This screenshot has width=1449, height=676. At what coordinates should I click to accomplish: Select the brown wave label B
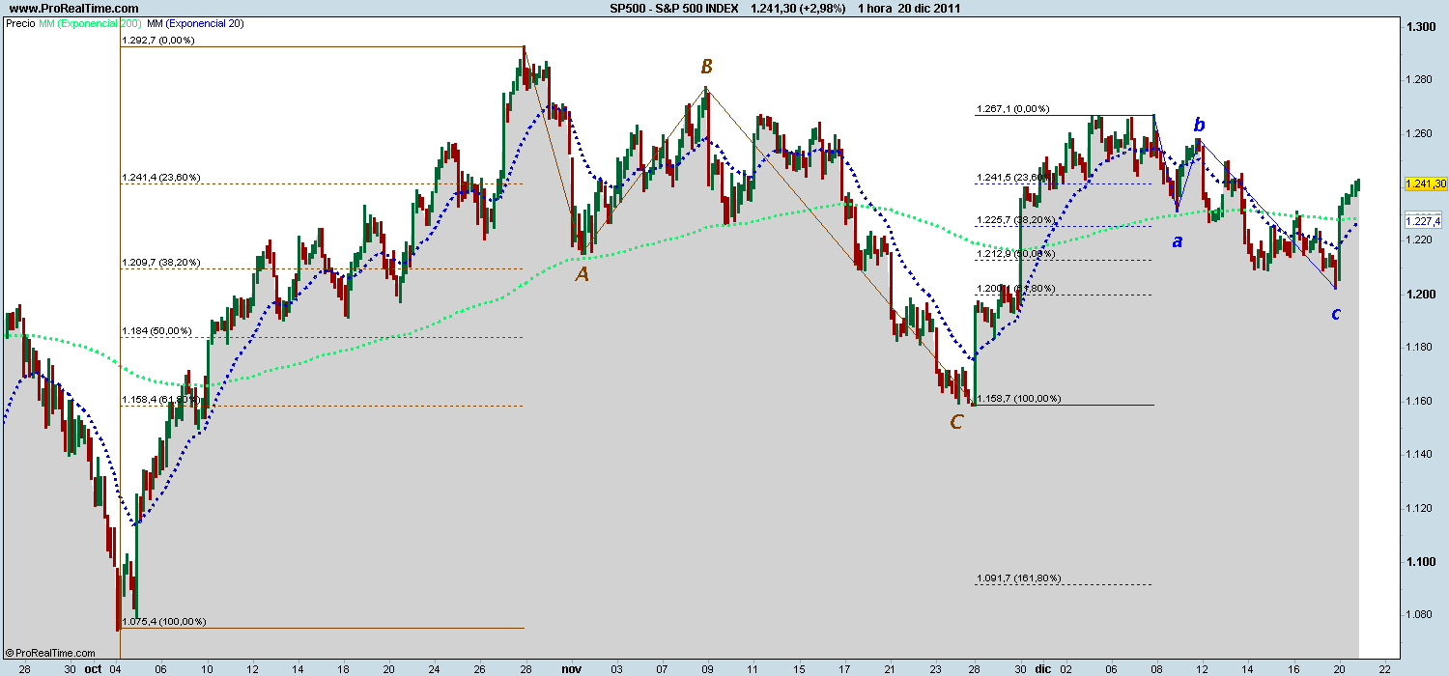tap(706, 67)
